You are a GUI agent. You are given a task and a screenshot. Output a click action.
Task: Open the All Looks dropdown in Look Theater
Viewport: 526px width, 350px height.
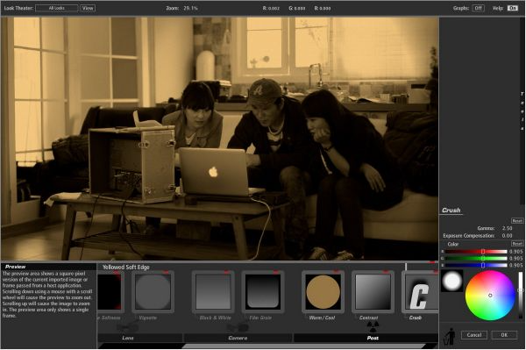57,8
